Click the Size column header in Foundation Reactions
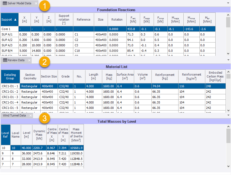Screen dimensions: 231x175 [101, 20]
